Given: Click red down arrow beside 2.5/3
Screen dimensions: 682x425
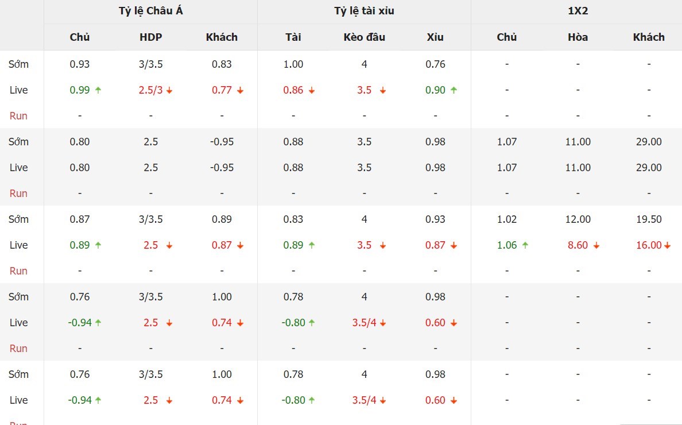Looking at the screenshot, I should [169, 91].
